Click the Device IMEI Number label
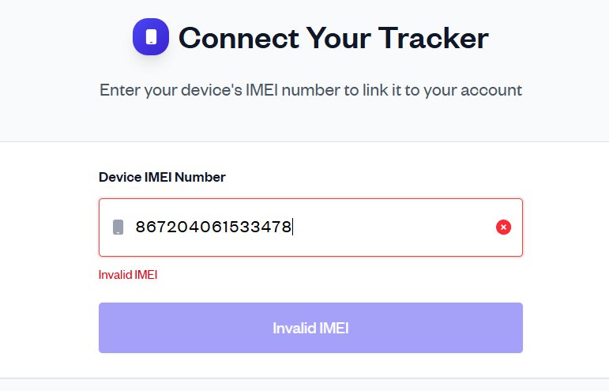Screen dimensions: 609x391 tap(162, 177)
